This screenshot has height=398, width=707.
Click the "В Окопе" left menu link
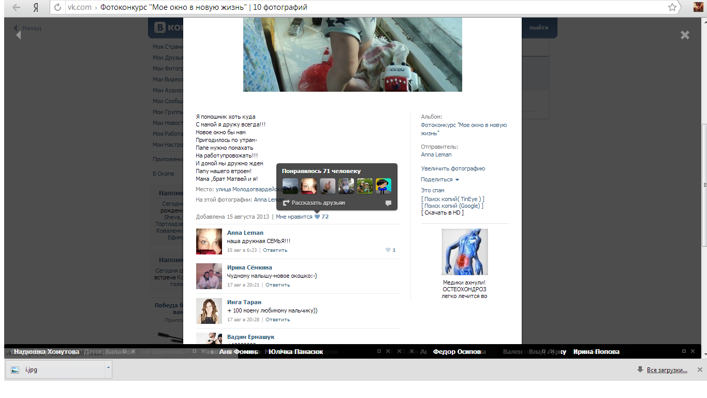click(x=163, y=174)
